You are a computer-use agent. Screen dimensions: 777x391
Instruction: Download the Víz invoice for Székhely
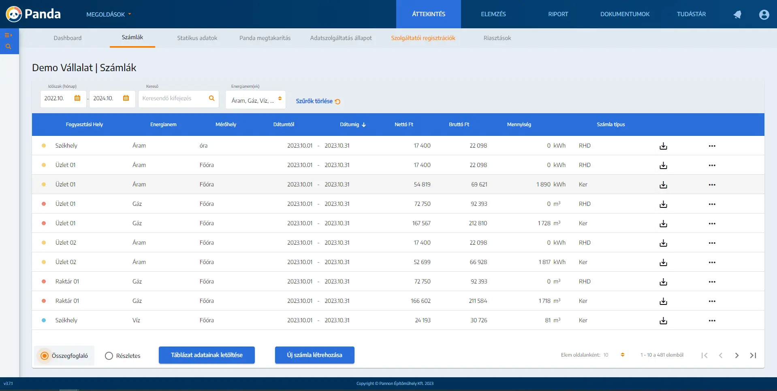[663, 321]
